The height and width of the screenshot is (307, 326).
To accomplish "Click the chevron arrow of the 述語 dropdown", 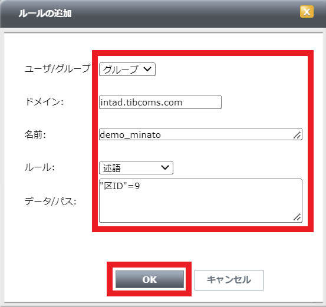I will [165, 167].
